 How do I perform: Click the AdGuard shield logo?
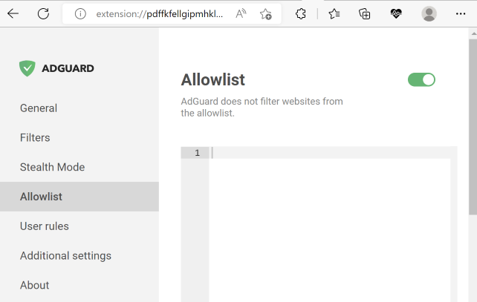[x=27, y=68]
